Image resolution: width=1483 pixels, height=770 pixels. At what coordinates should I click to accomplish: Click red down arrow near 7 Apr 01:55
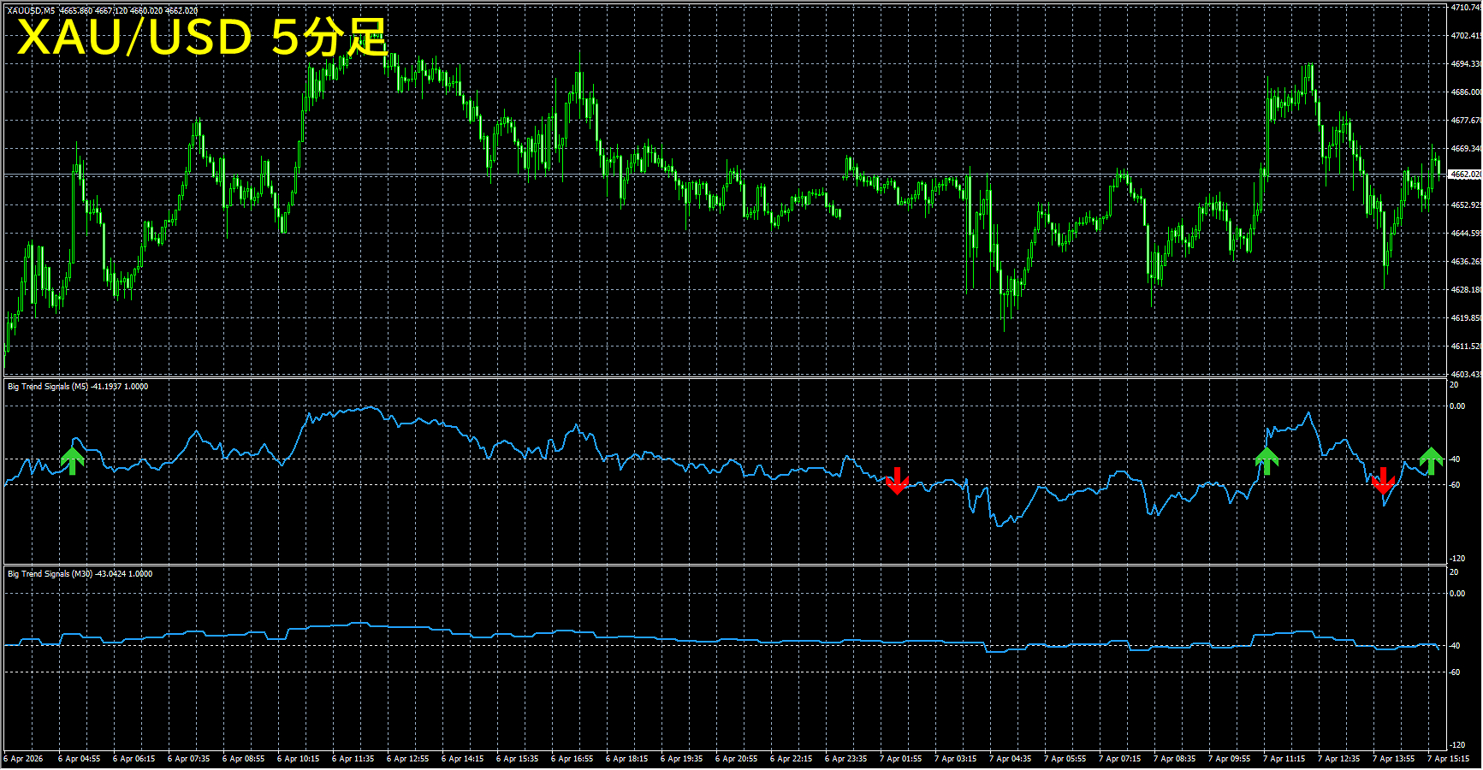point(897,481)
